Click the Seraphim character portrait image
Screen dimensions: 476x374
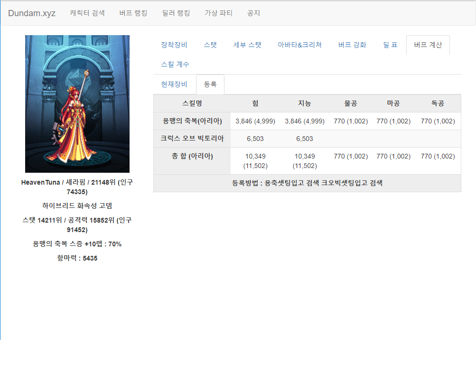pos(77,104)
